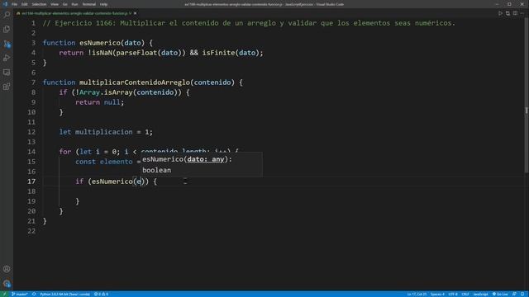
Task: Change the Spaces indentation setting
Action: tap(437, 294)
